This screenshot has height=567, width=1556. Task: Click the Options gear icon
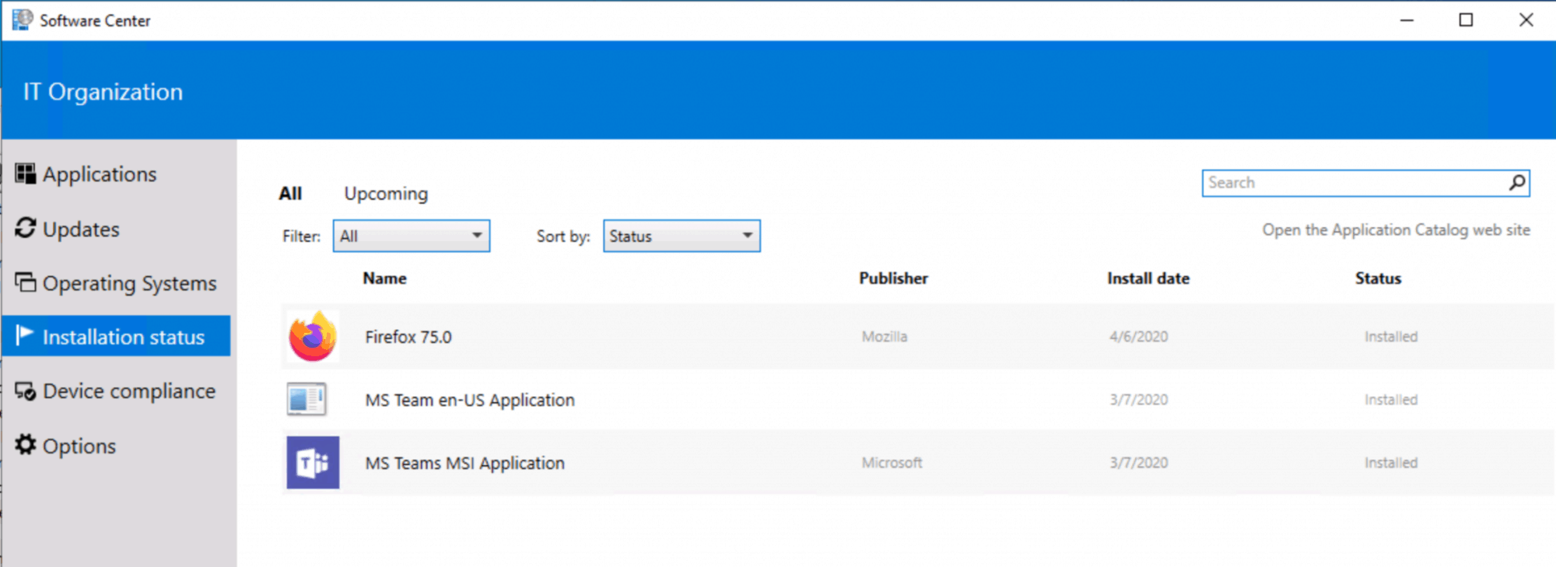pos(26,445)
